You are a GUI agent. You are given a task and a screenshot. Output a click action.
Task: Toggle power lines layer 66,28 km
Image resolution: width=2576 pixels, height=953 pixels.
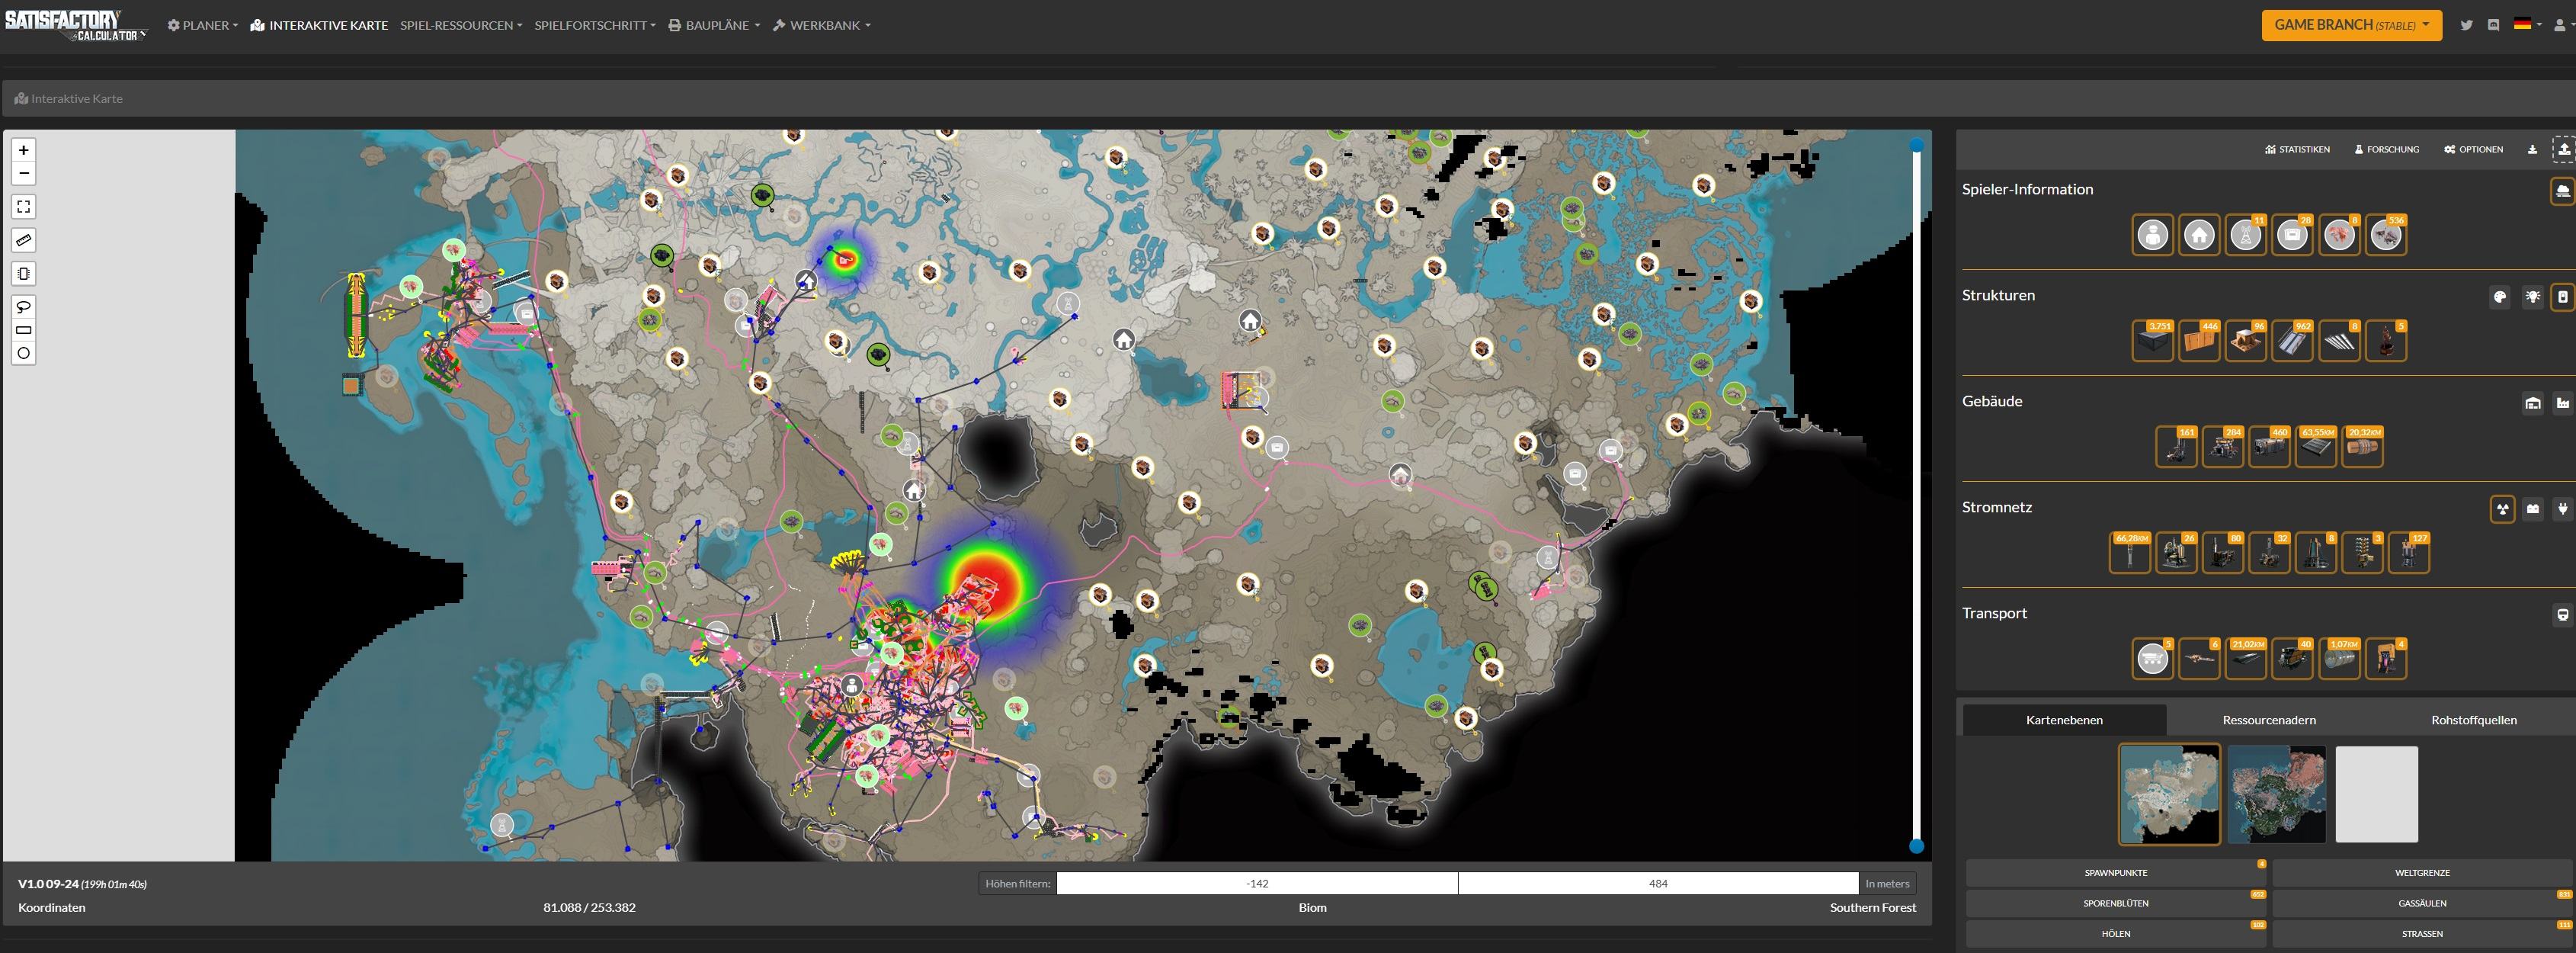pos(2129,553)
